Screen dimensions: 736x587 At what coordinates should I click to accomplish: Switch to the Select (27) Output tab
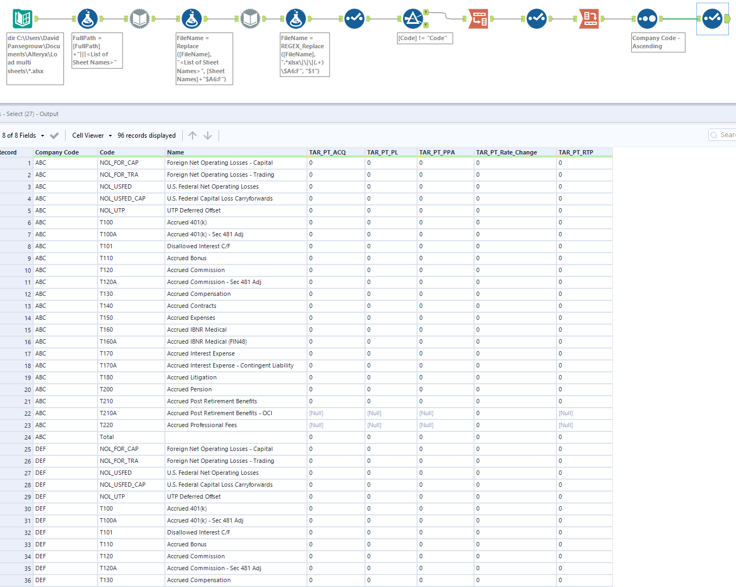pyautogui.click(x=30, y=114)
